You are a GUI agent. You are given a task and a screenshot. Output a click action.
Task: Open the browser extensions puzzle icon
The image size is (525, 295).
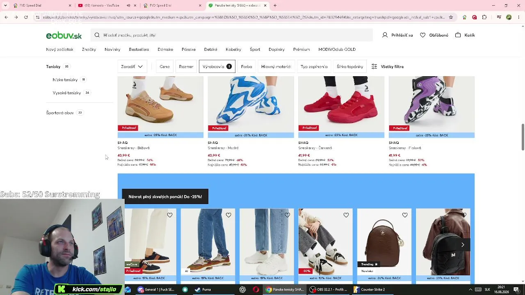[x=484, y=17]
